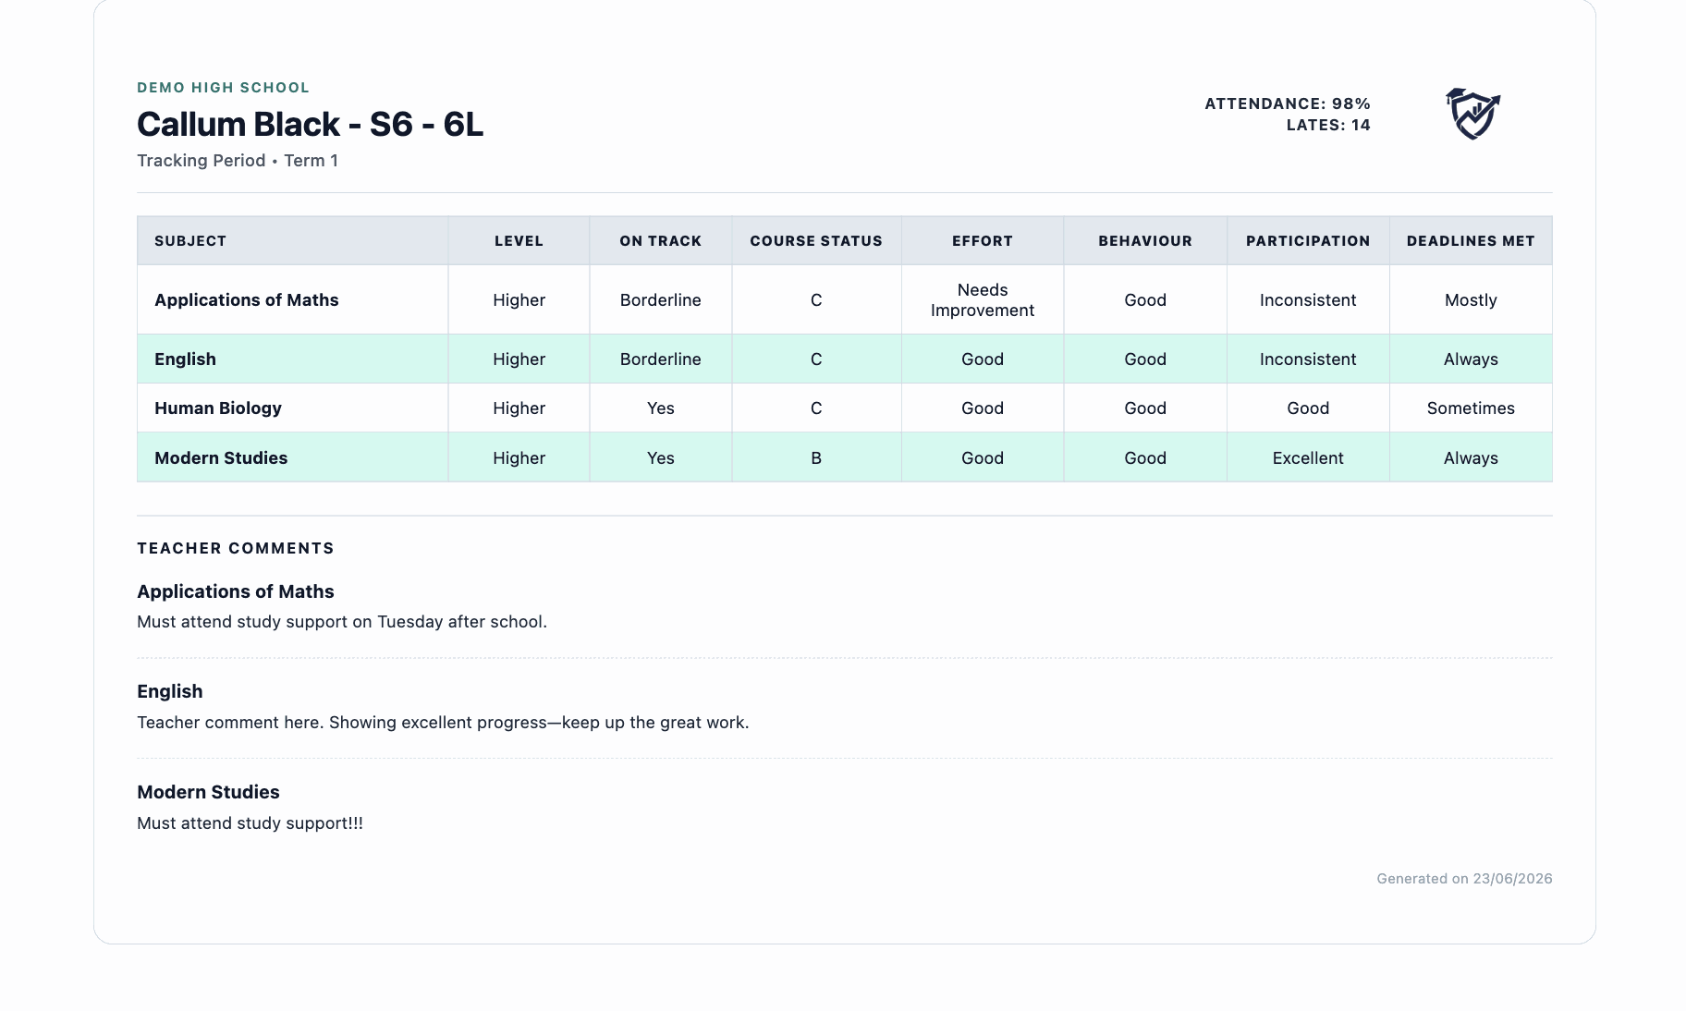Click course status C for English
This screenshot has height=1011, width=1686.
[816, 359]
